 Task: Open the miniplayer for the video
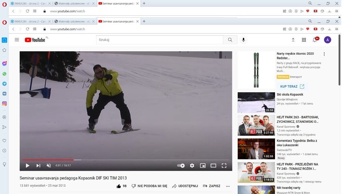(x=203, y=166)
